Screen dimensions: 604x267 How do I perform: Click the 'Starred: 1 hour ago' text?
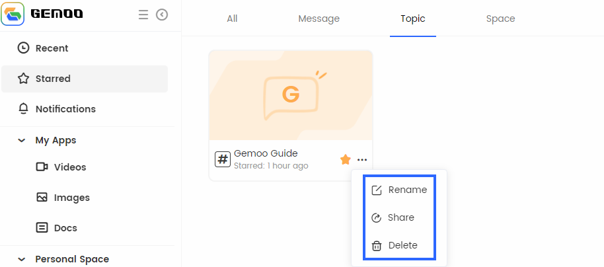click(271, 166)
